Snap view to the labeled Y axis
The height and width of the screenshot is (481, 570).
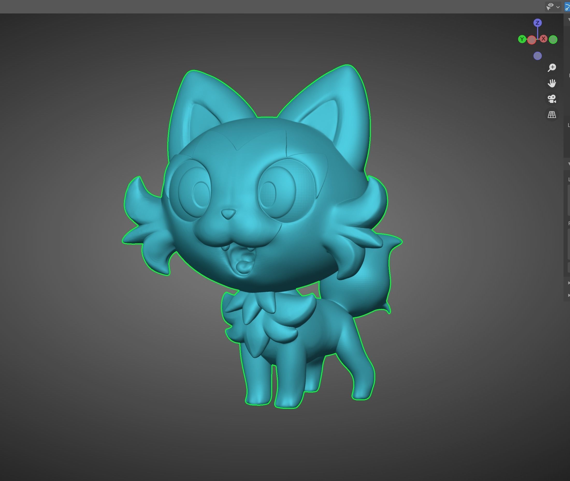pos(522,39)
